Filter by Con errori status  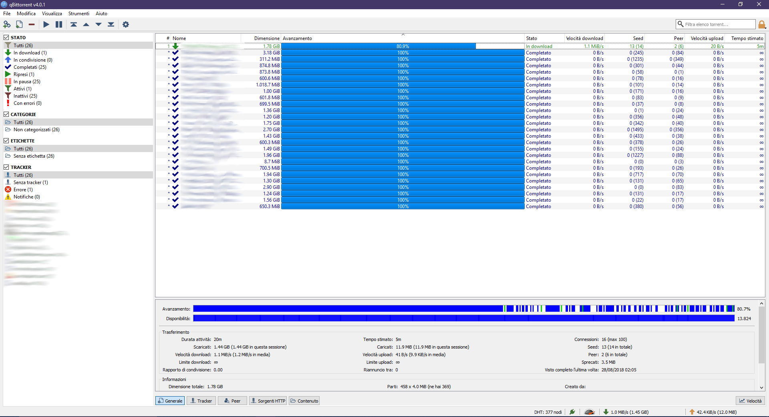click(27, 103)
